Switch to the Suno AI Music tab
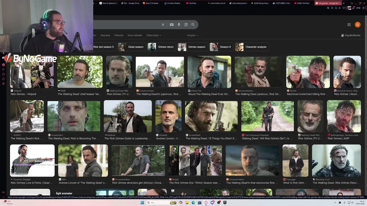 click(x=151, y=3)
